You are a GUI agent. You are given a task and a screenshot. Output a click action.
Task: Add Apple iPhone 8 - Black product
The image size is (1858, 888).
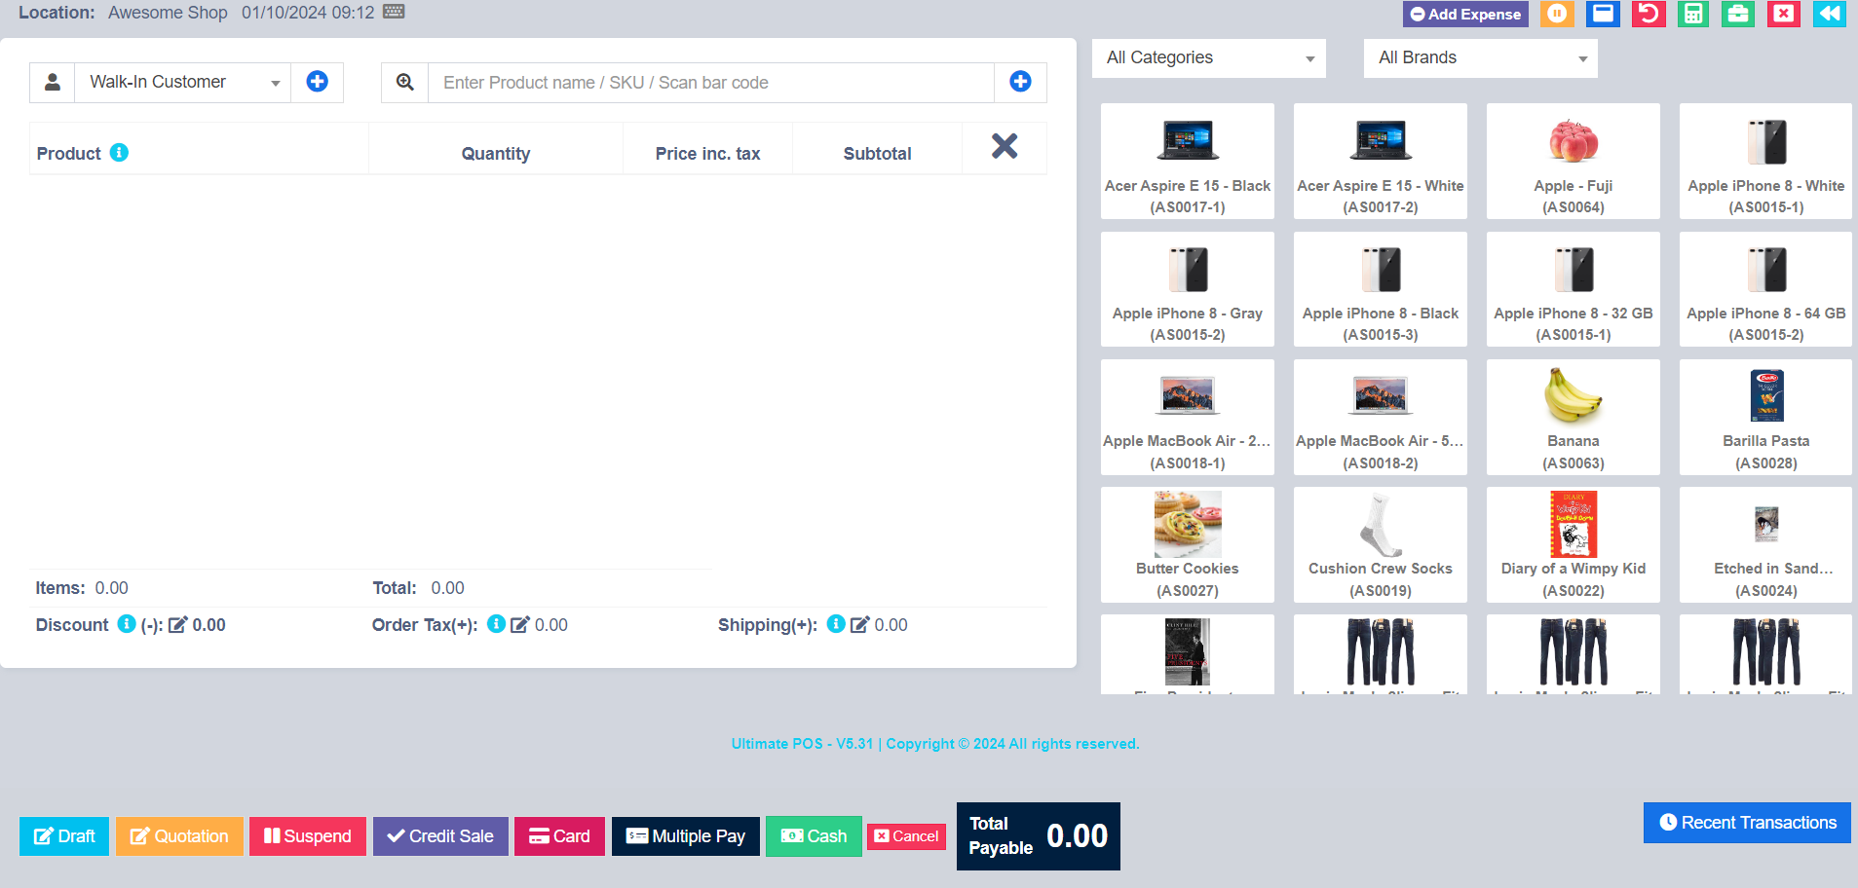tap(1381, 289)
